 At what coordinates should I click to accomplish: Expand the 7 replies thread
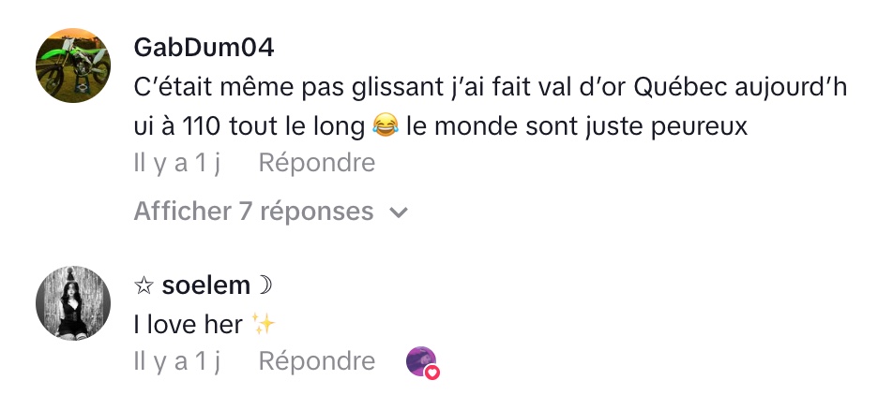[253, 212]
